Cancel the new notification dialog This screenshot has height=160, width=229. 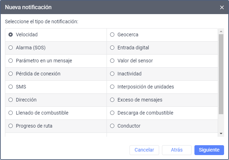(144, 150)
